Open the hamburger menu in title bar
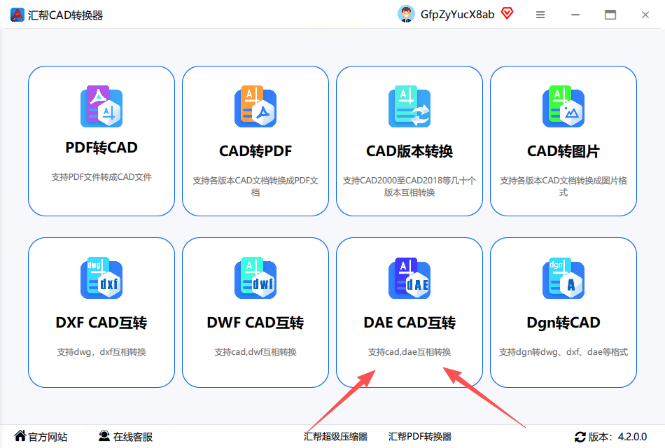 coord(540,15)
